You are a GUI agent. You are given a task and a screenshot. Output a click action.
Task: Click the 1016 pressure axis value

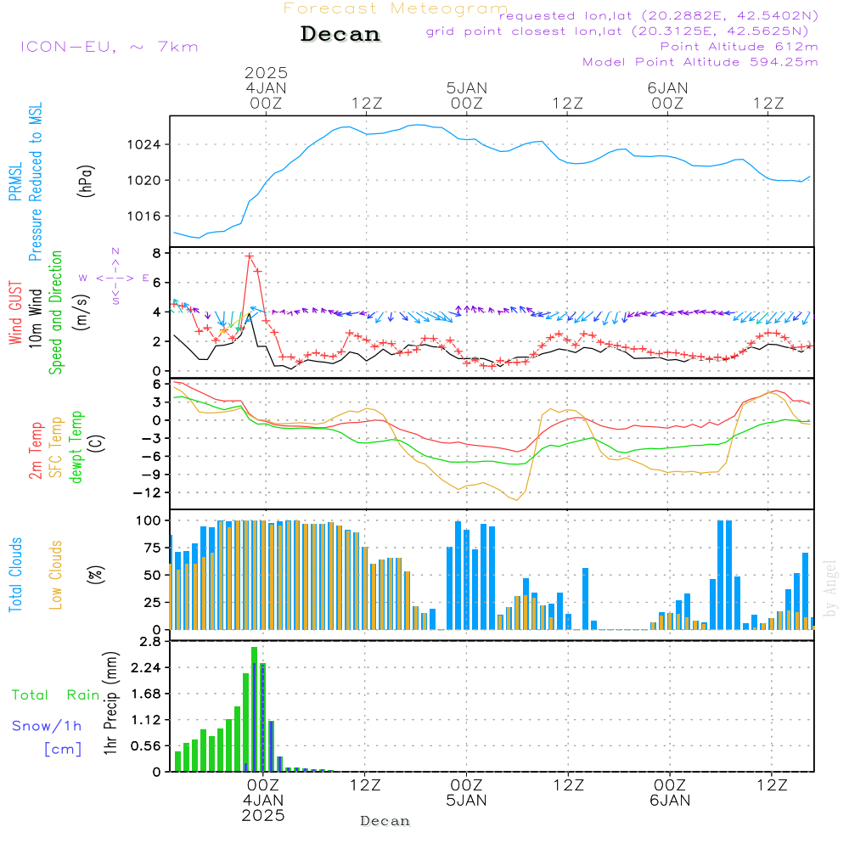pyautogui.click(x=143, y=216)
